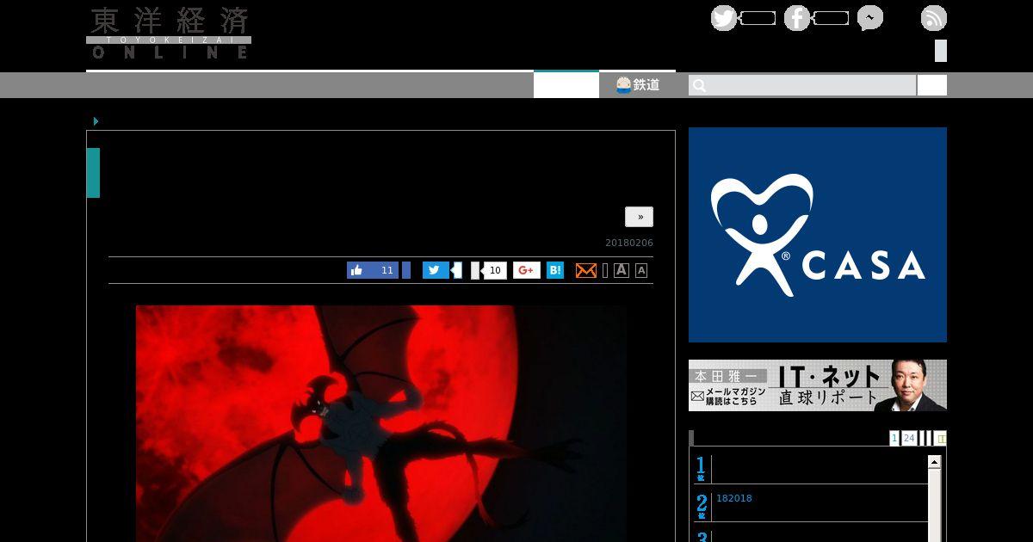The image size is (1033, 542).
Task: Click the small light button below RSS icon
Action: [x=941, y=51]
